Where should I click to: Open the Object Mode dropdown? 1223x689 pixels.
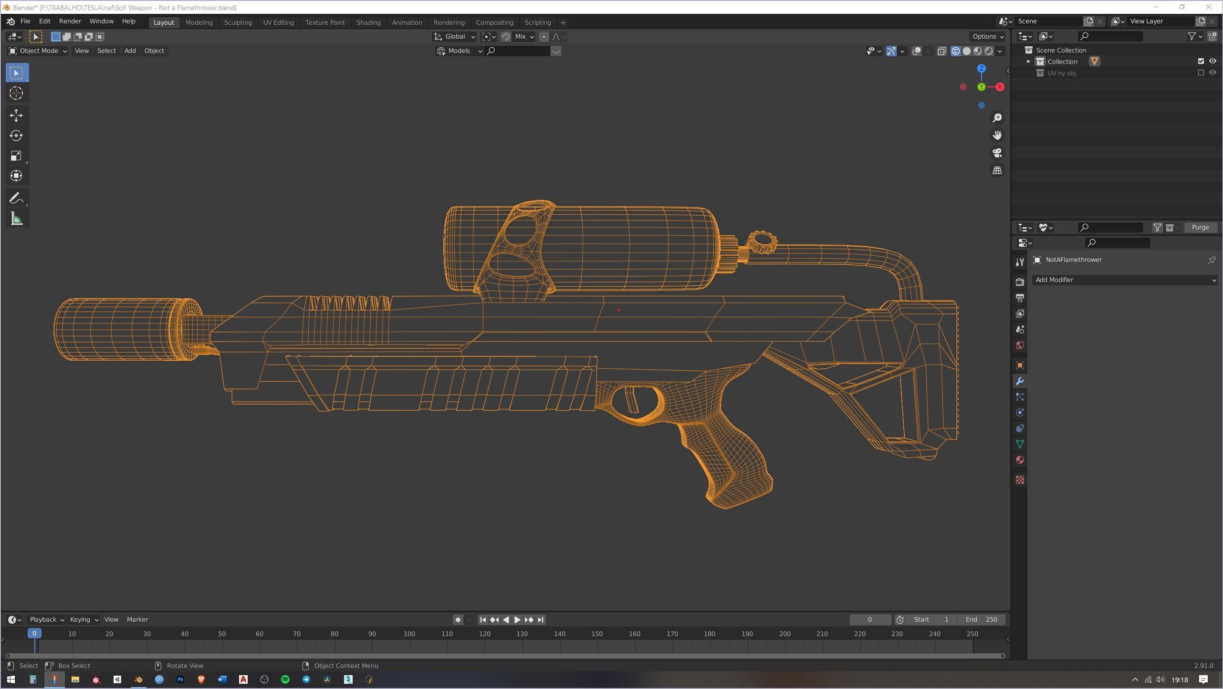pyautogui.click(x=37, y=51)
